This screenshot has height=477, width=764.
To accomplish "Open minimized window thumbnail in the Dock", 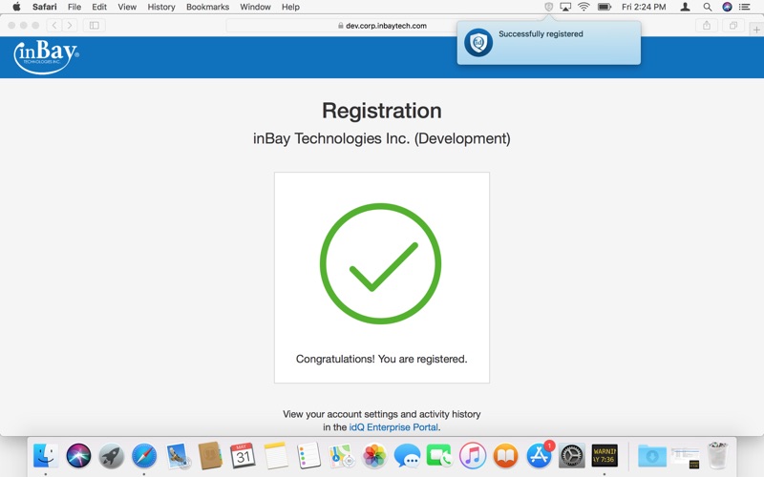I will [x=685, y=457].
